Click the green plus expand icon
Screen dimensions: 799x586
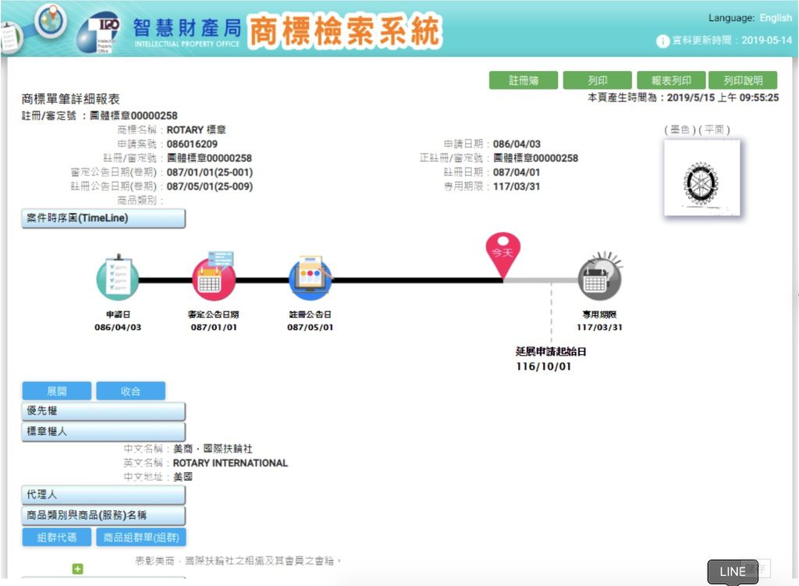(x=77, y=569)
